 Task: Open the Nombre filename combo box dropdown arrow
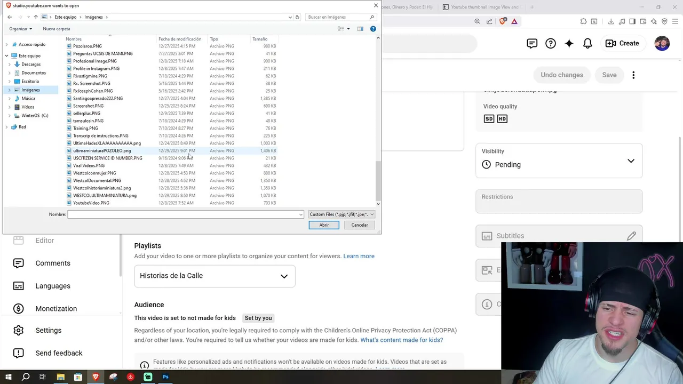[301, 214]
